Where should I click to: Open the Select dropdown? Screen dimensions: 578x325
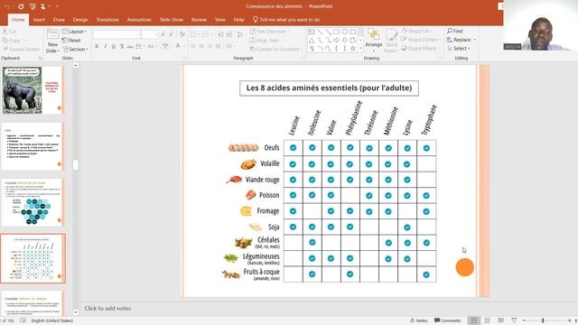click(459, 48)
